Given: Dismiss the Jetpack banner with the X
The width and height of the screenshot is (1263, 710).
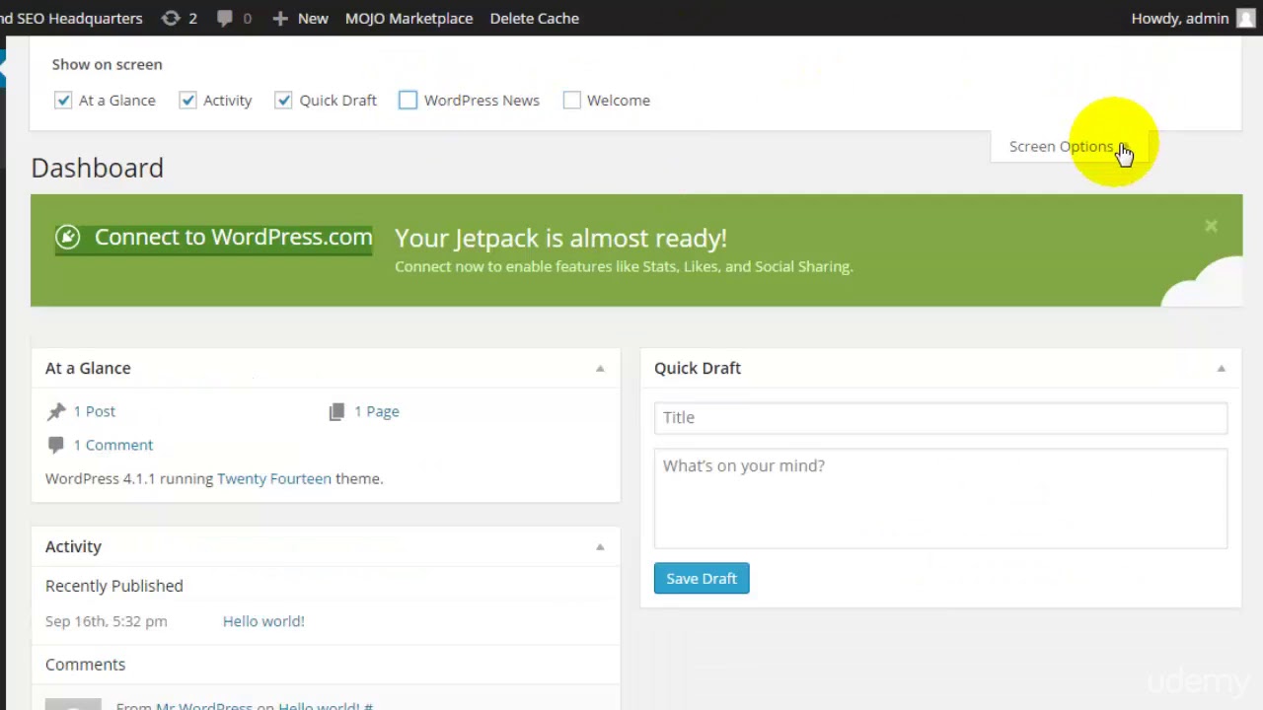Looking at the screenshot, I should [x=1211, y=226].
